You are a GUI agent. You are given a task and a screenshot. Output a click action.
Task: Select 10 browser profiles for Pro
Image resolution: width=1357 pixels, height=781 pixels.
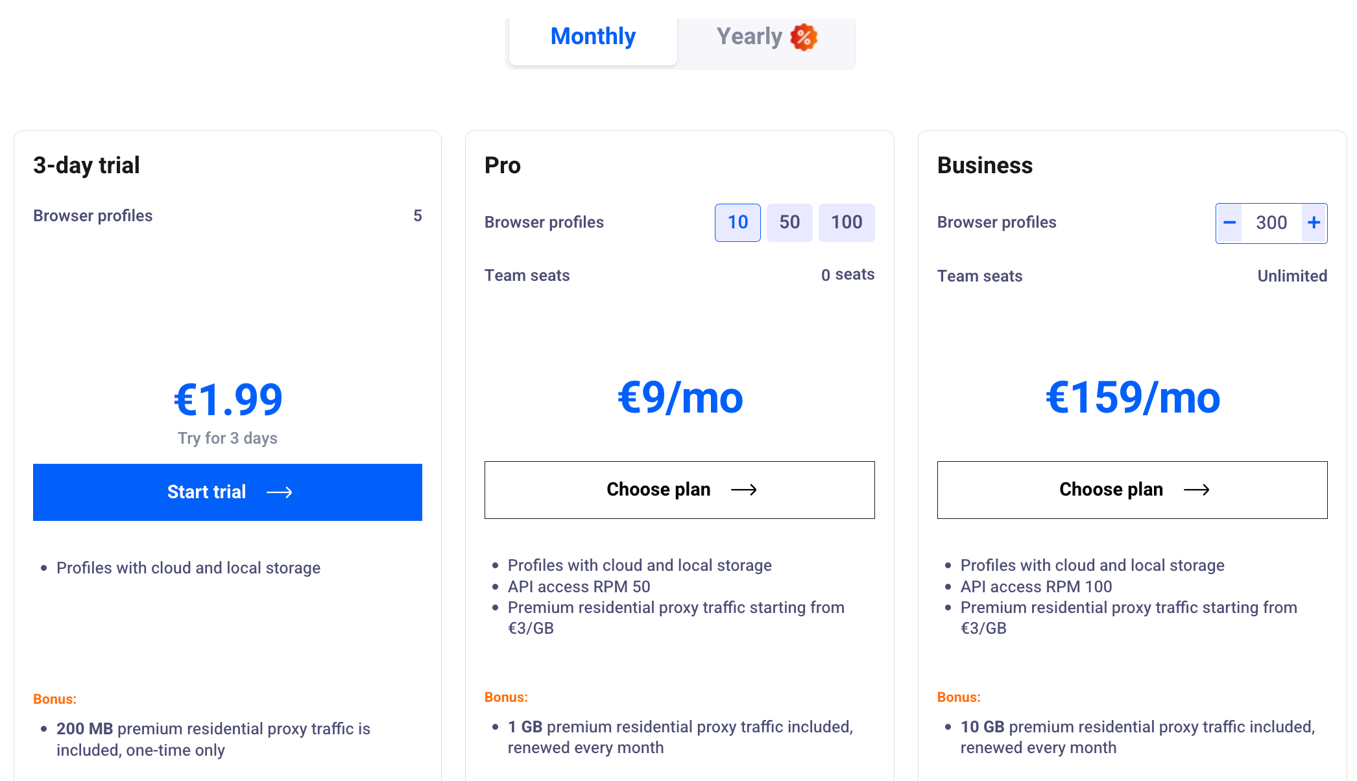pos(738,222)
